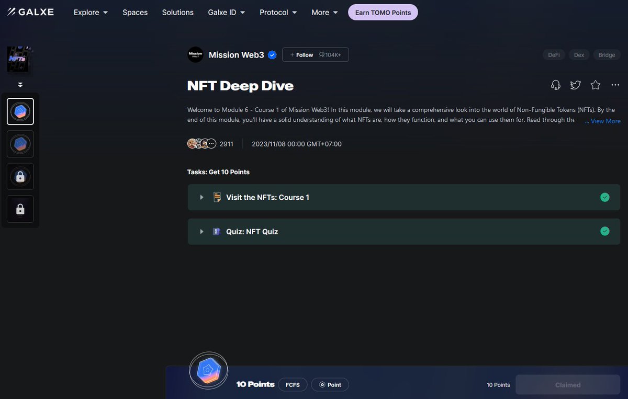Screen dimensions: 628x399
Task: Expand the Galxe ID dropdown
Action: [x=227, y=12]
